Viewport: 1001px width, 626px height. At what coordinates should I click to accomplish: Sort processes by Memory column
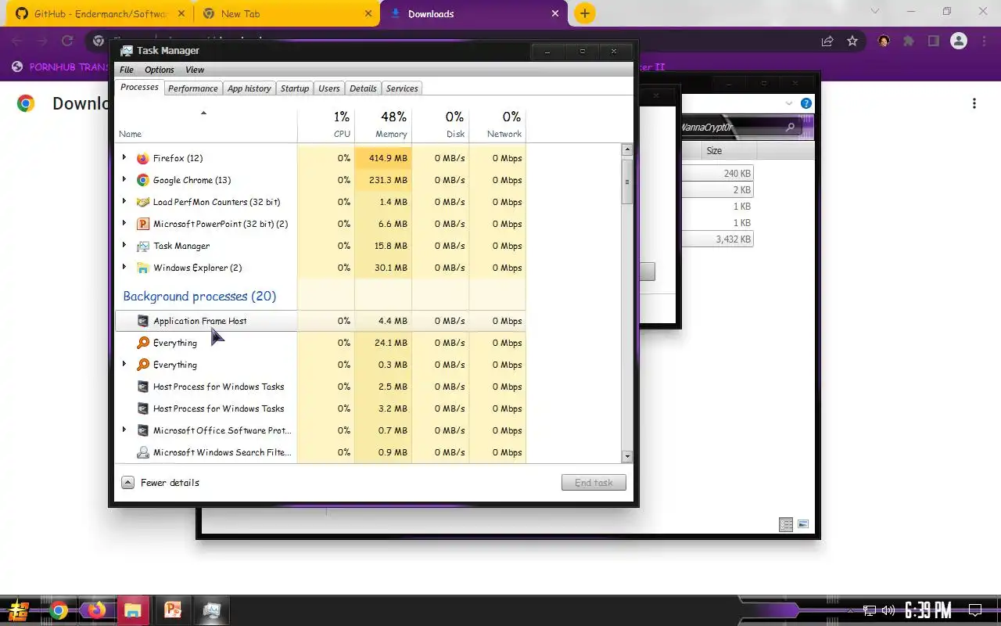(383, 125)
